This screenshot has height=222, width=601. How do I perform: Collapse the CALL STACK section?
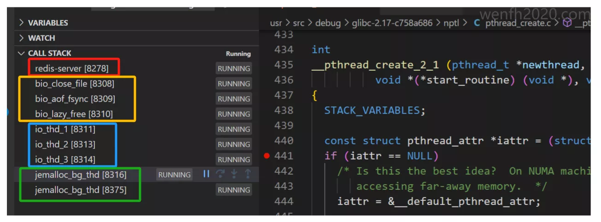point(21,53)
